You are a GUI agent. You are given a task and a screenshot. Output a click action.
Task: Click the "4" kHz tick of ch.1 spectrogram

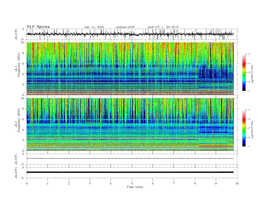pos(24,74)
